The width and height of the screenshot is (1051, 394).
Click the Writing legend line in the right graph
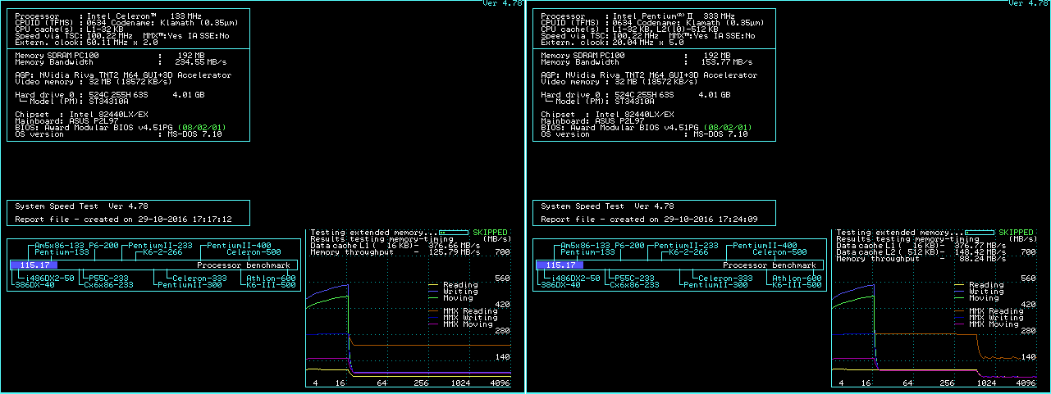[959, 292]
